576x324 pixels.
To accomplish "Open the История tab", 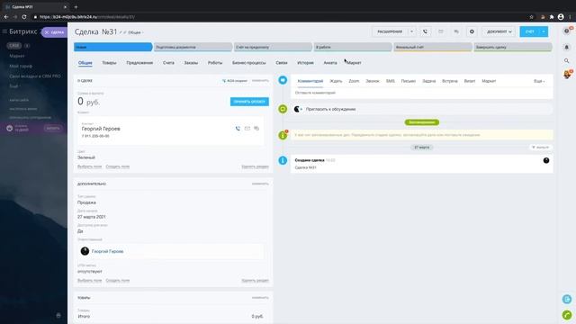I will coord(305,63).
